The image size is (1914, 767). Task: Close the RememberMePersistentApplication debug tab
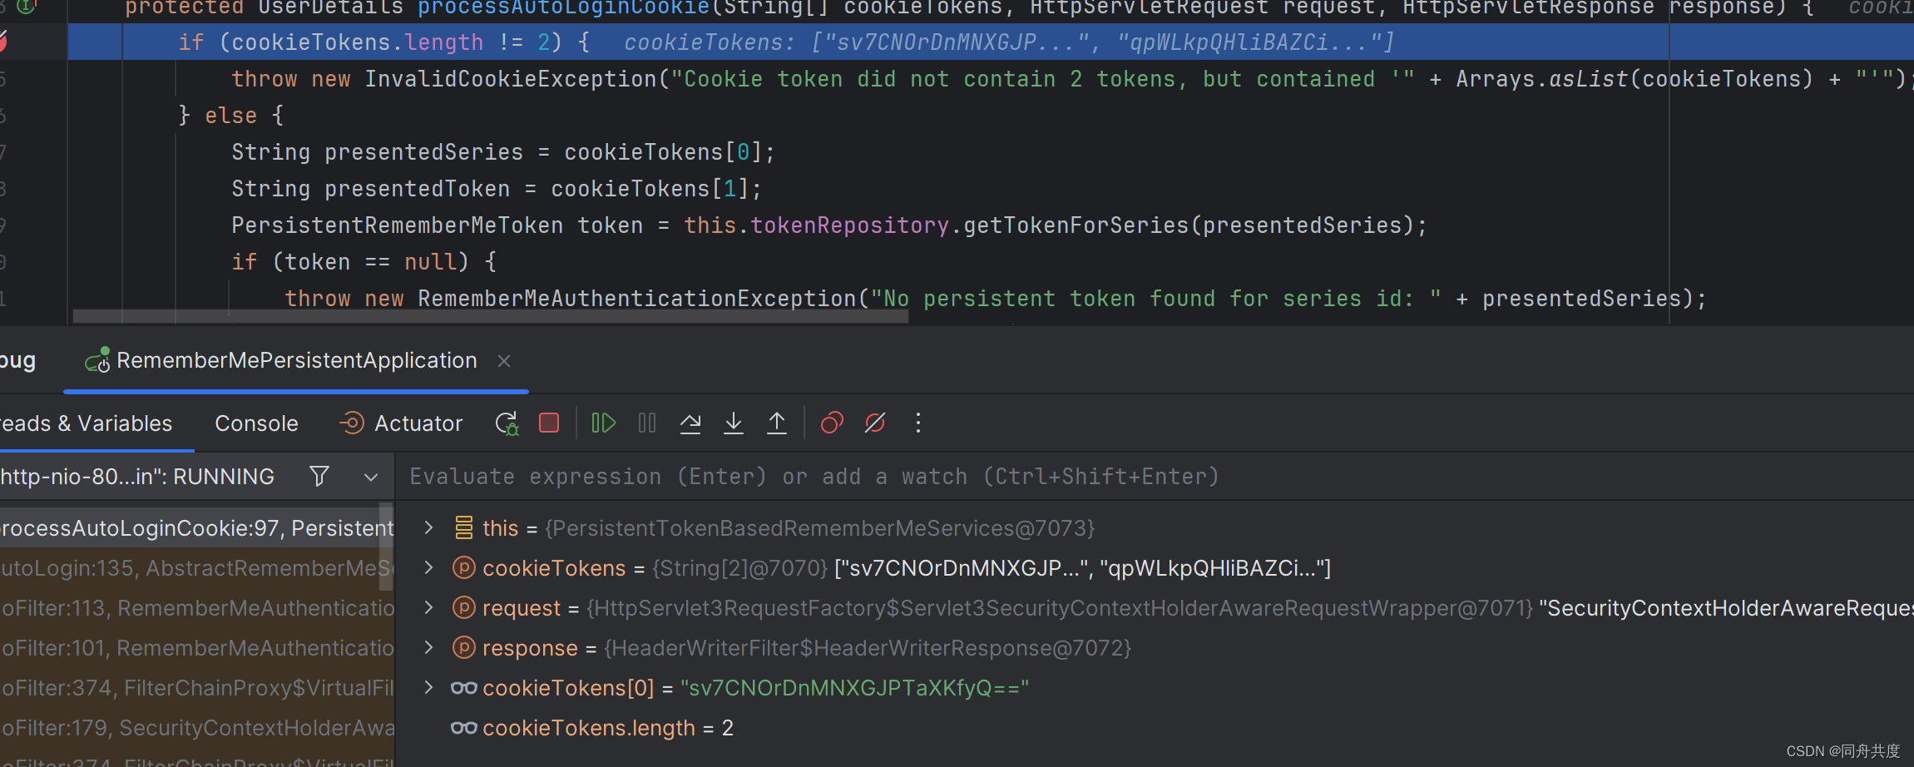tap(503, 361)
